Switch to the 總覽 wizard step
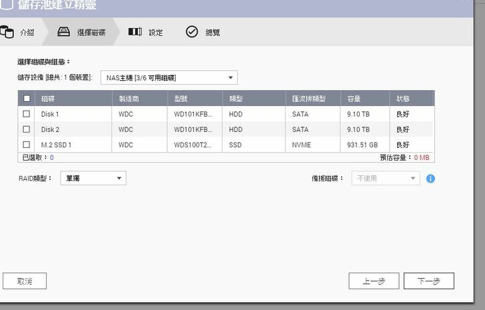The image size is (485, 310). 213,32
